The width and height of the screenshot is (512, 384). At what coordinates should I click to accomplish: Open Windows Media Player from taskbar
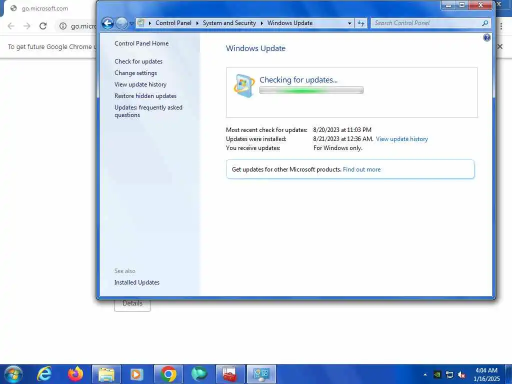[x=137, y=374]
